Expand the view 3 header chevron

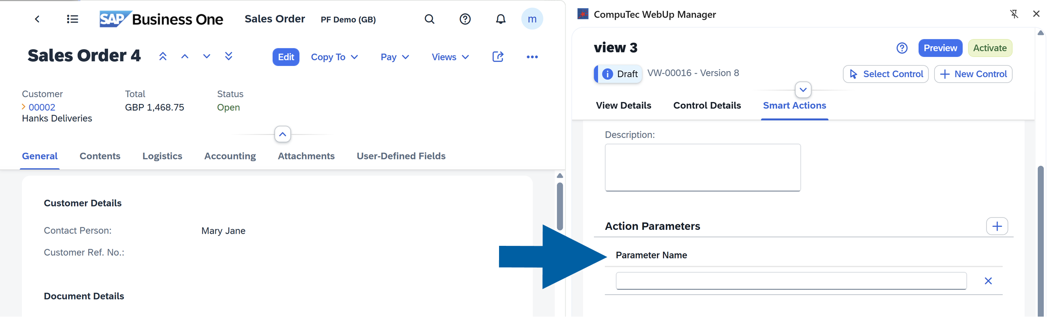(x=803, y=90)
